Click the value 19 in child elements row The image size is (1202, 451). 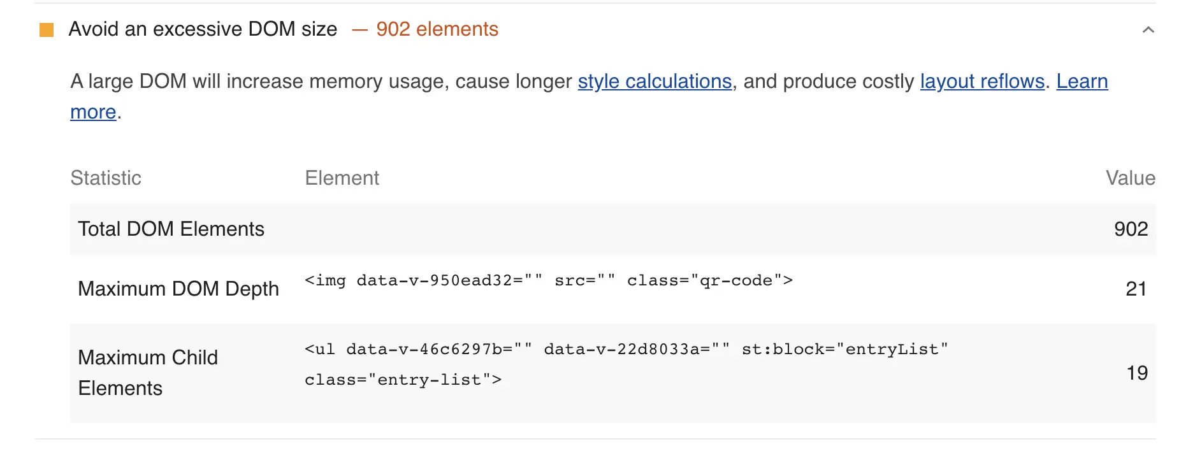pyautogui.click(x=1137, y=373)
